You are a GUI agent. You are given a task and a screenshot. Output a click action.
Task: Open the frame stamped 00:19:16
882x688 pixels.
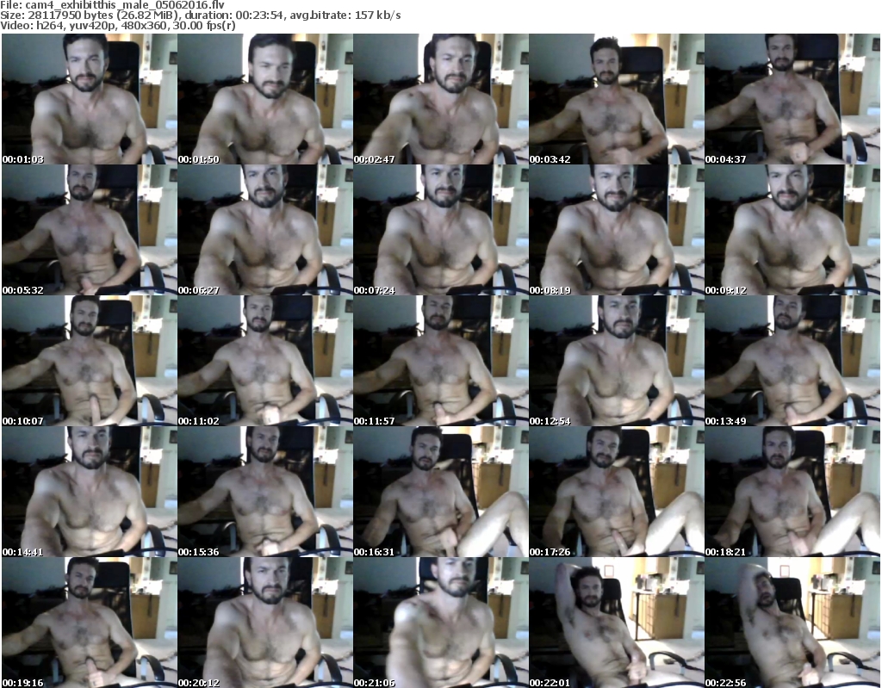tap(90, 623)
